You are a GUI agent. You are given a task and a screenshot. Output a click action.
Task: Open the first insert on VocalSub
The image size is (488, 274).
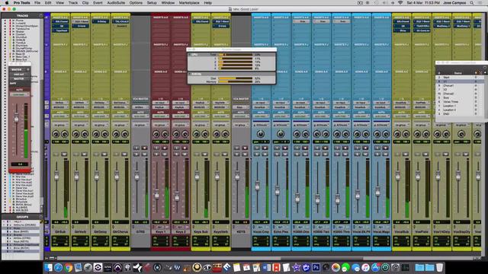(x=402, y=21)
